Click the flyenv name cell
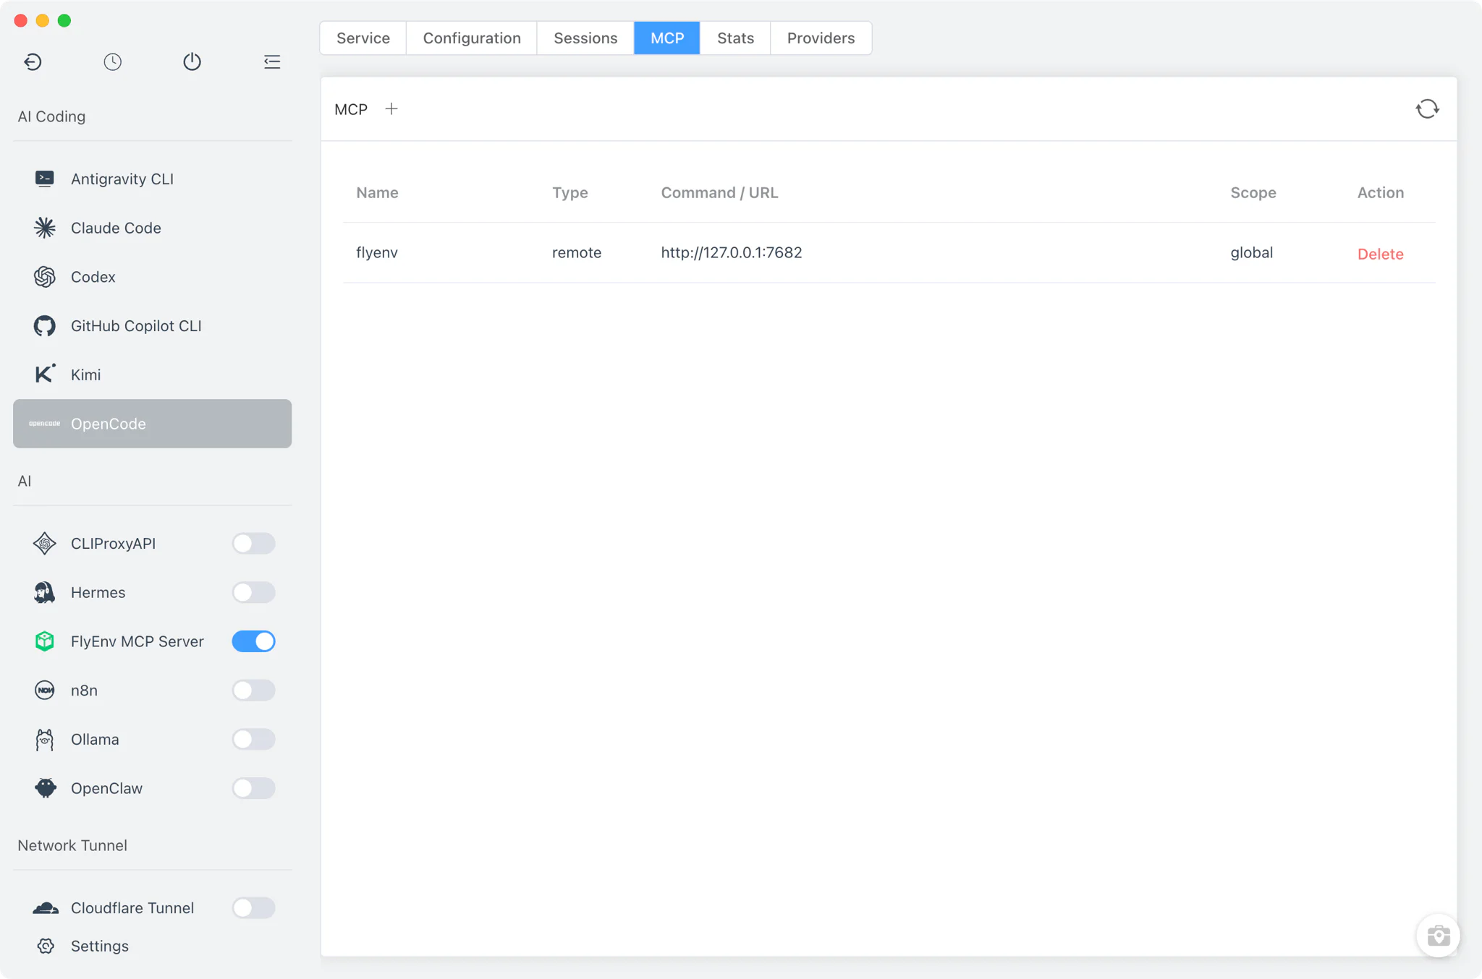The image size is (1482, 979). tap(377, 252)
